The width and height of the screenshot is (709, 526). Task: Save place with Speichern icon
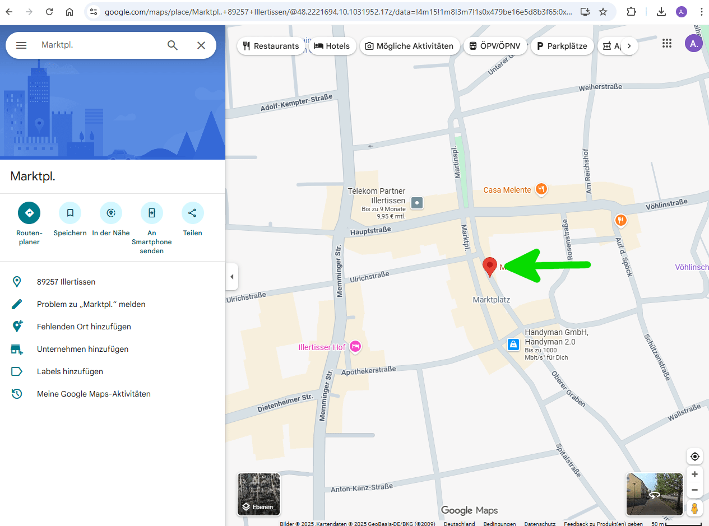(70, 213)
